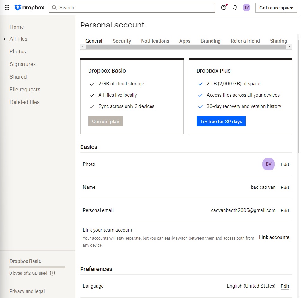Open Signatures in the sidebar

click(23, 64)
